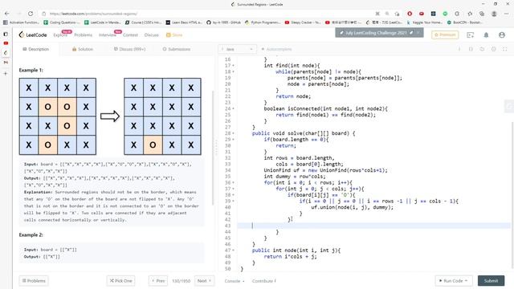Open the Java language dropdown

[238, 49]
